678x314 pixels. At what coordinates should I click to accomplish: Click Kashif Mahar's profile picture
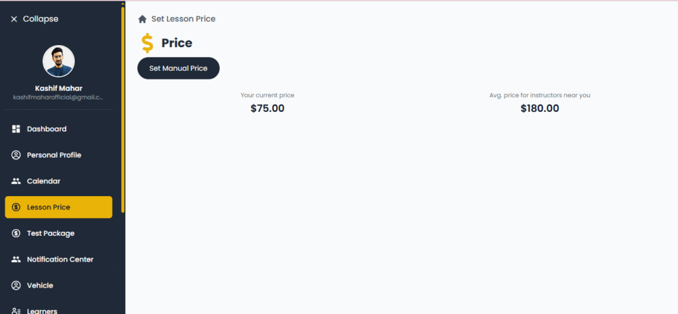tap(59, 61)
